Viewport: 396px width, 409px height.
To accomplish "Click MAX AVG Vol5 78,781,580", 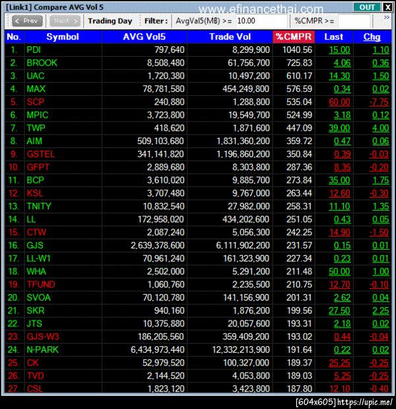I will (x=164, y=89).
